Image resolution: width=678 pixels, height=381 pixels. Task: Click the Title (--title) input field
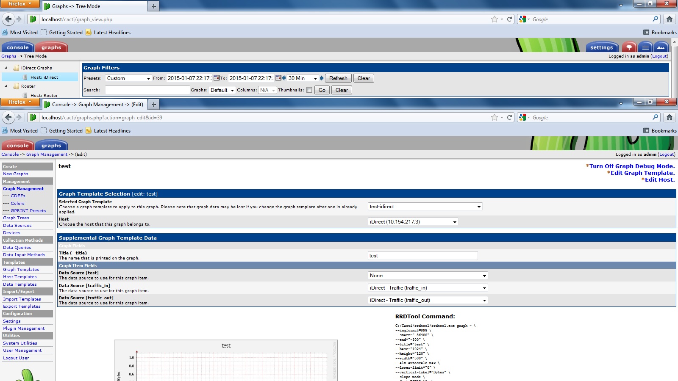click(423, 256)
